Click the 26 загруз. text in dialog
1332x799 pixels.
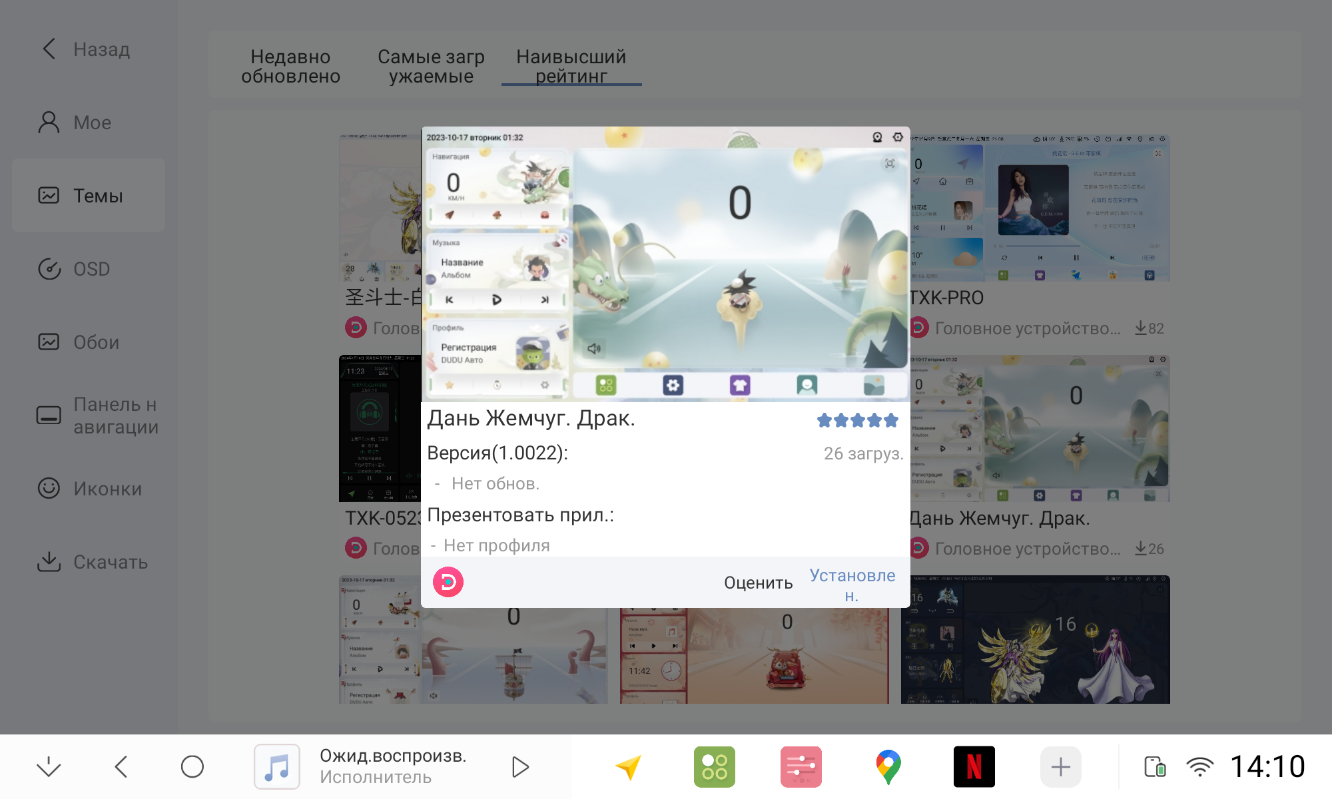[863, 453]
